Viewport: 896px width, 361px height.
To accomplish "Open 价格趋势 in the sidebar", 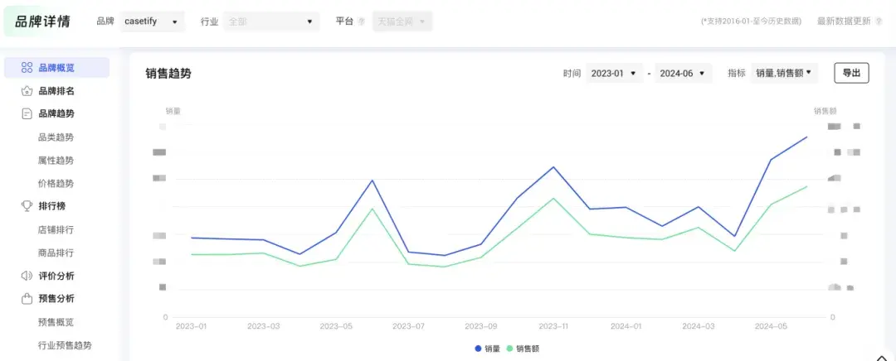I will pyautogui.click(x=56, y=184).
